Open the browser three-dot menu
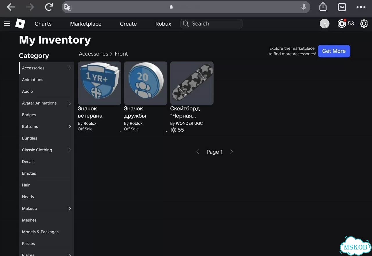 pyautogui.click(x=361, y=7)
